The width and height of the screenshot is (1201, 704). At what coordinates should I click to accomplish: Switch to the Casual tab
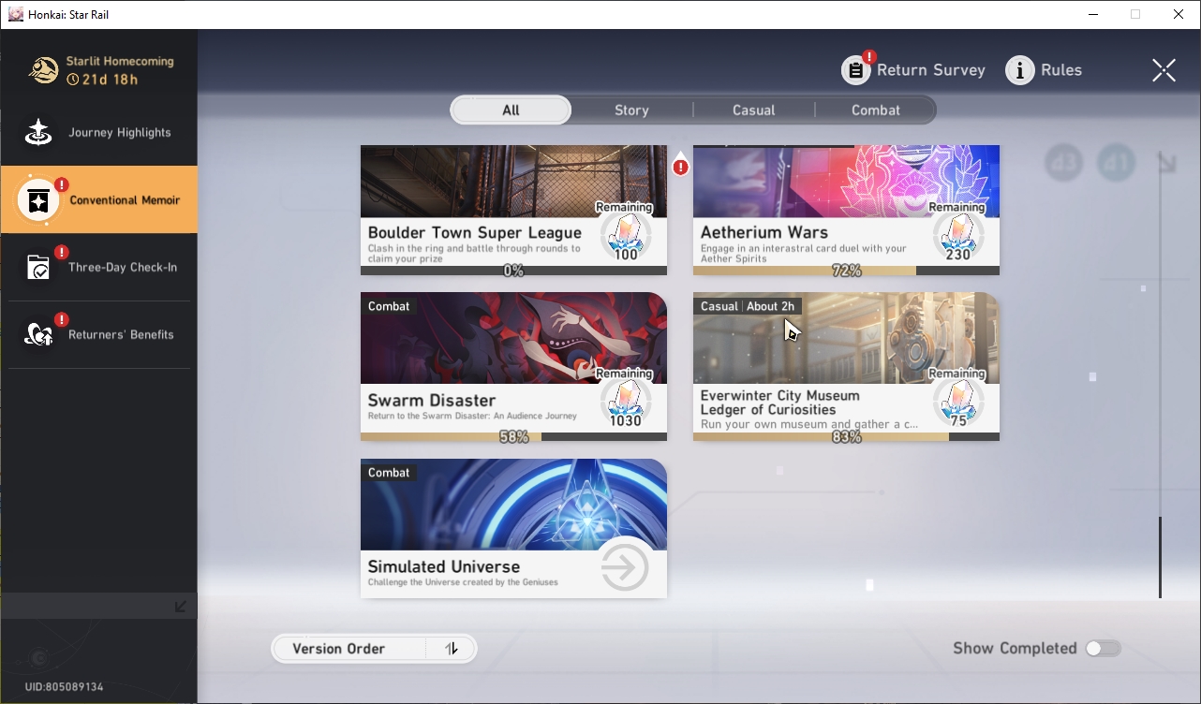click(753, 110)
